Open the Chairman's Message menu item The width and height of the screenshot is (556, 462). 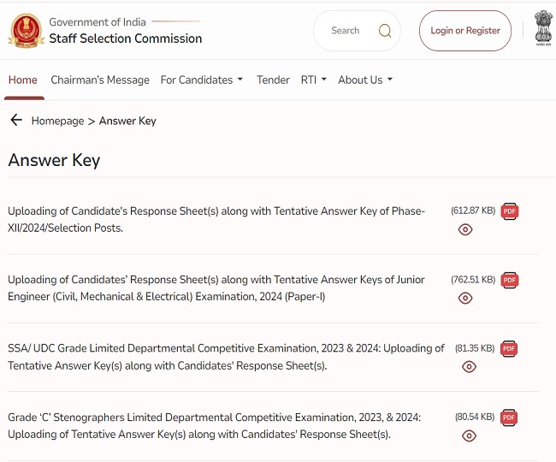point(100,80)
